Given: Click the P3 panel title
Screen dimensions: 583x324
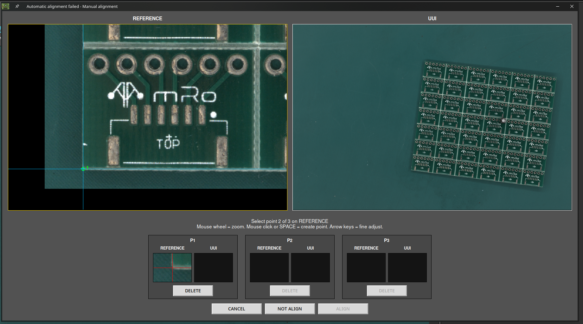Looking at the screenshot, I should tap(387, 240).
